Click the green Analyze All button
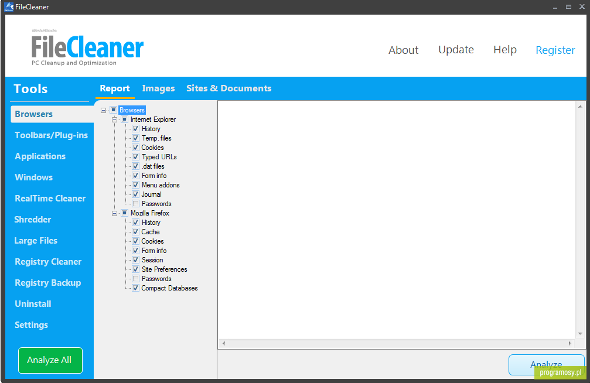The width and height of the screenshot is (590, 383). (50, 360)
